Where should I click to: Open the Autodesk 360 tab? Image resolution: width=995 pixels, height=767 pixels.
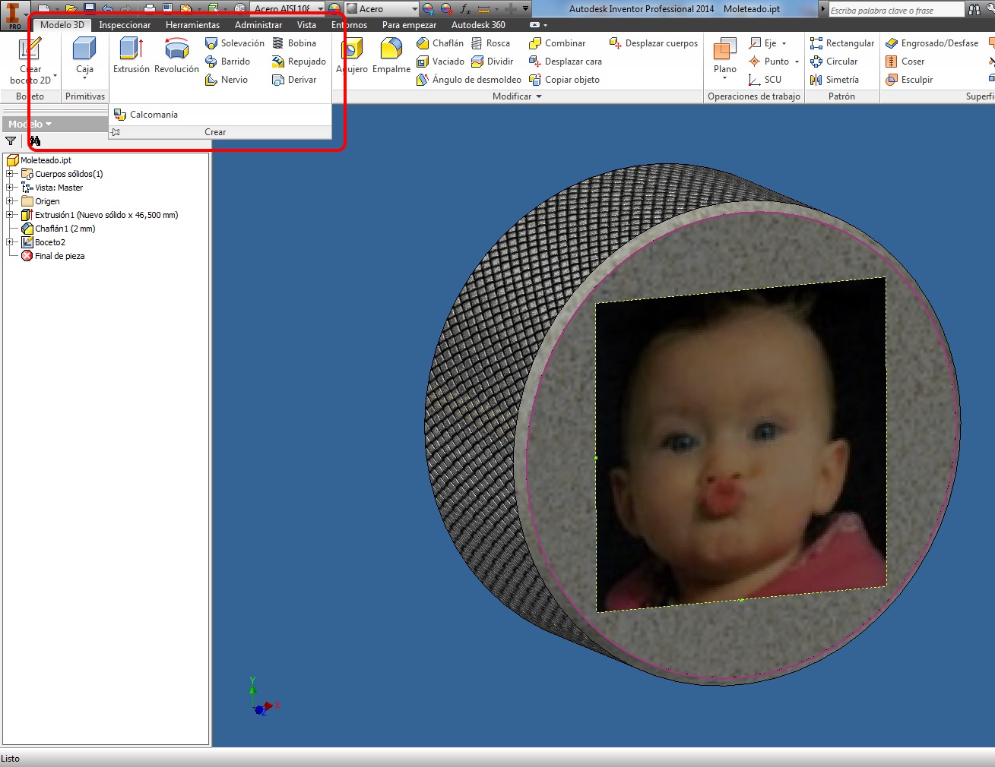point(478,25)
